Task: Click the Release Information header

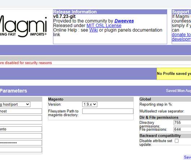Action: pos(110,12)
